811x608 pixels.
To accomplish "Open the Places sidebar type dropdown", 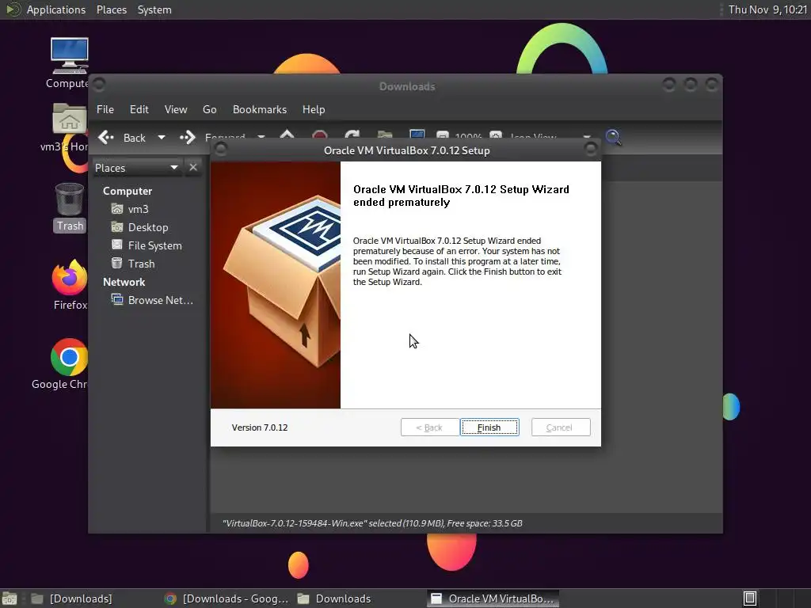I will (x=136, y=168).
